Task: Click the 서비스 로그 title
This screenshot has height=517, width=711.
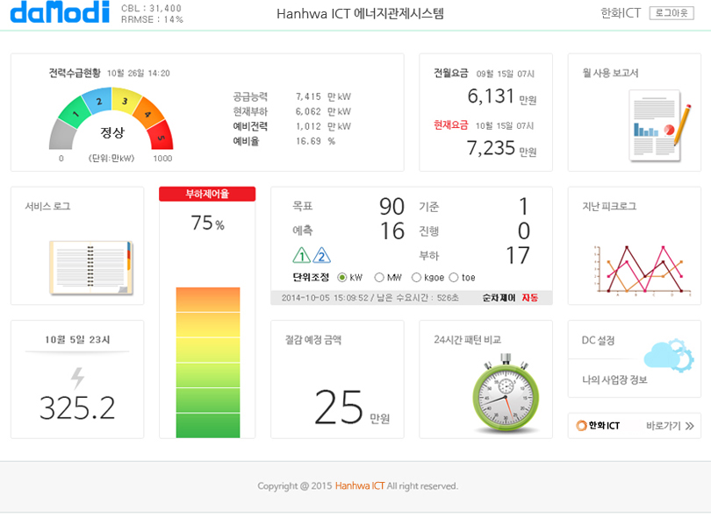Action: pyautogui.click(x=47, y=207)
